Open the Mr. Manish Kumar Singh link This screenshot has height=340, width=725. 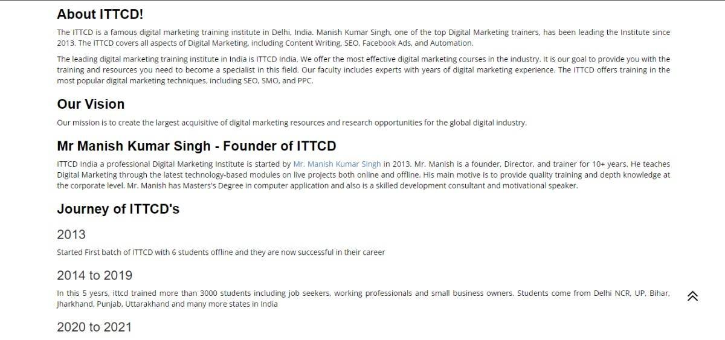pyautogui.click(x=337, y=164)
